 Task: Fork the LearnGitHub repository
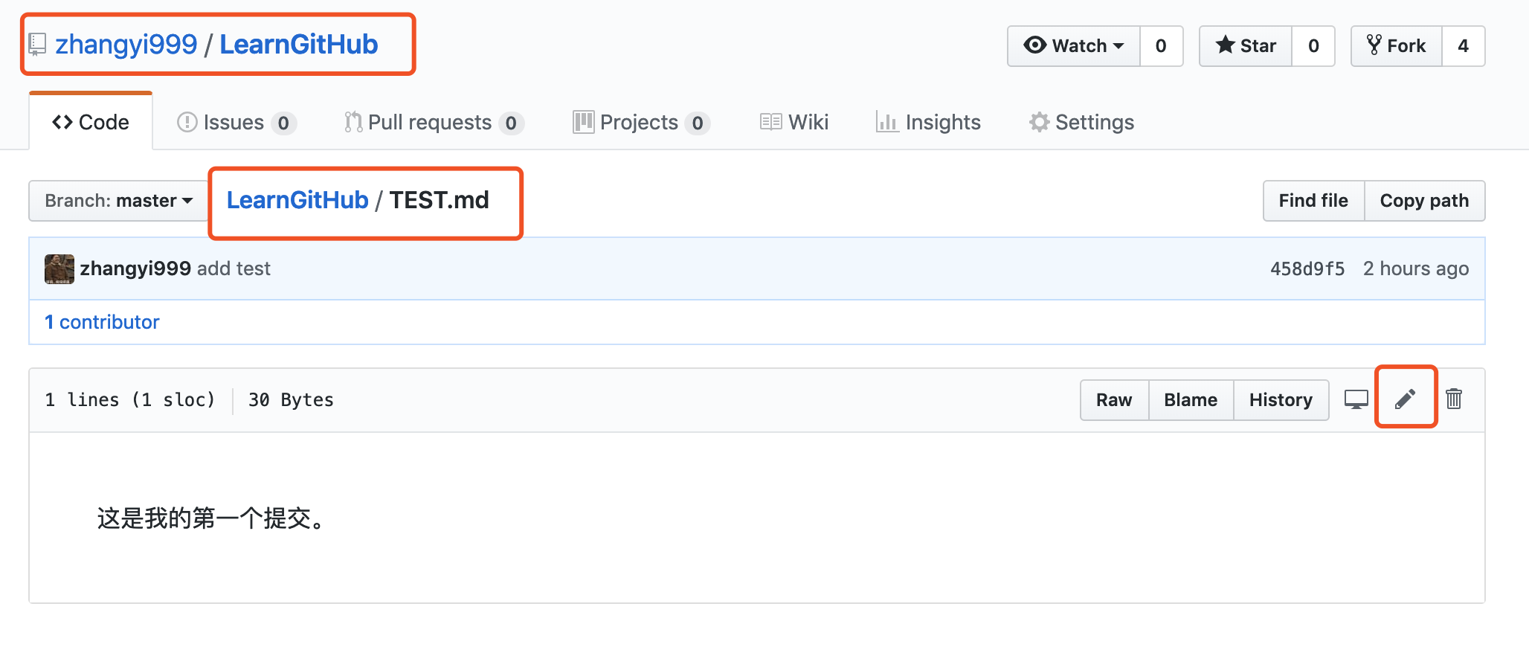coord(1396,46)
